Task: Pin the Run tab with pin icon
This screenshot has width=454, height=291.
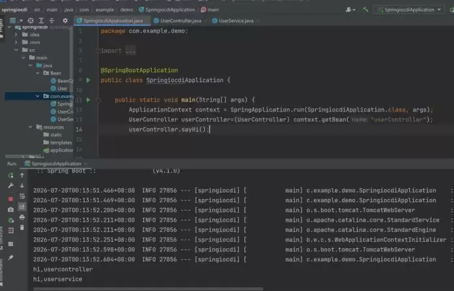Action: pyautogui.click(x=11, y=257)
